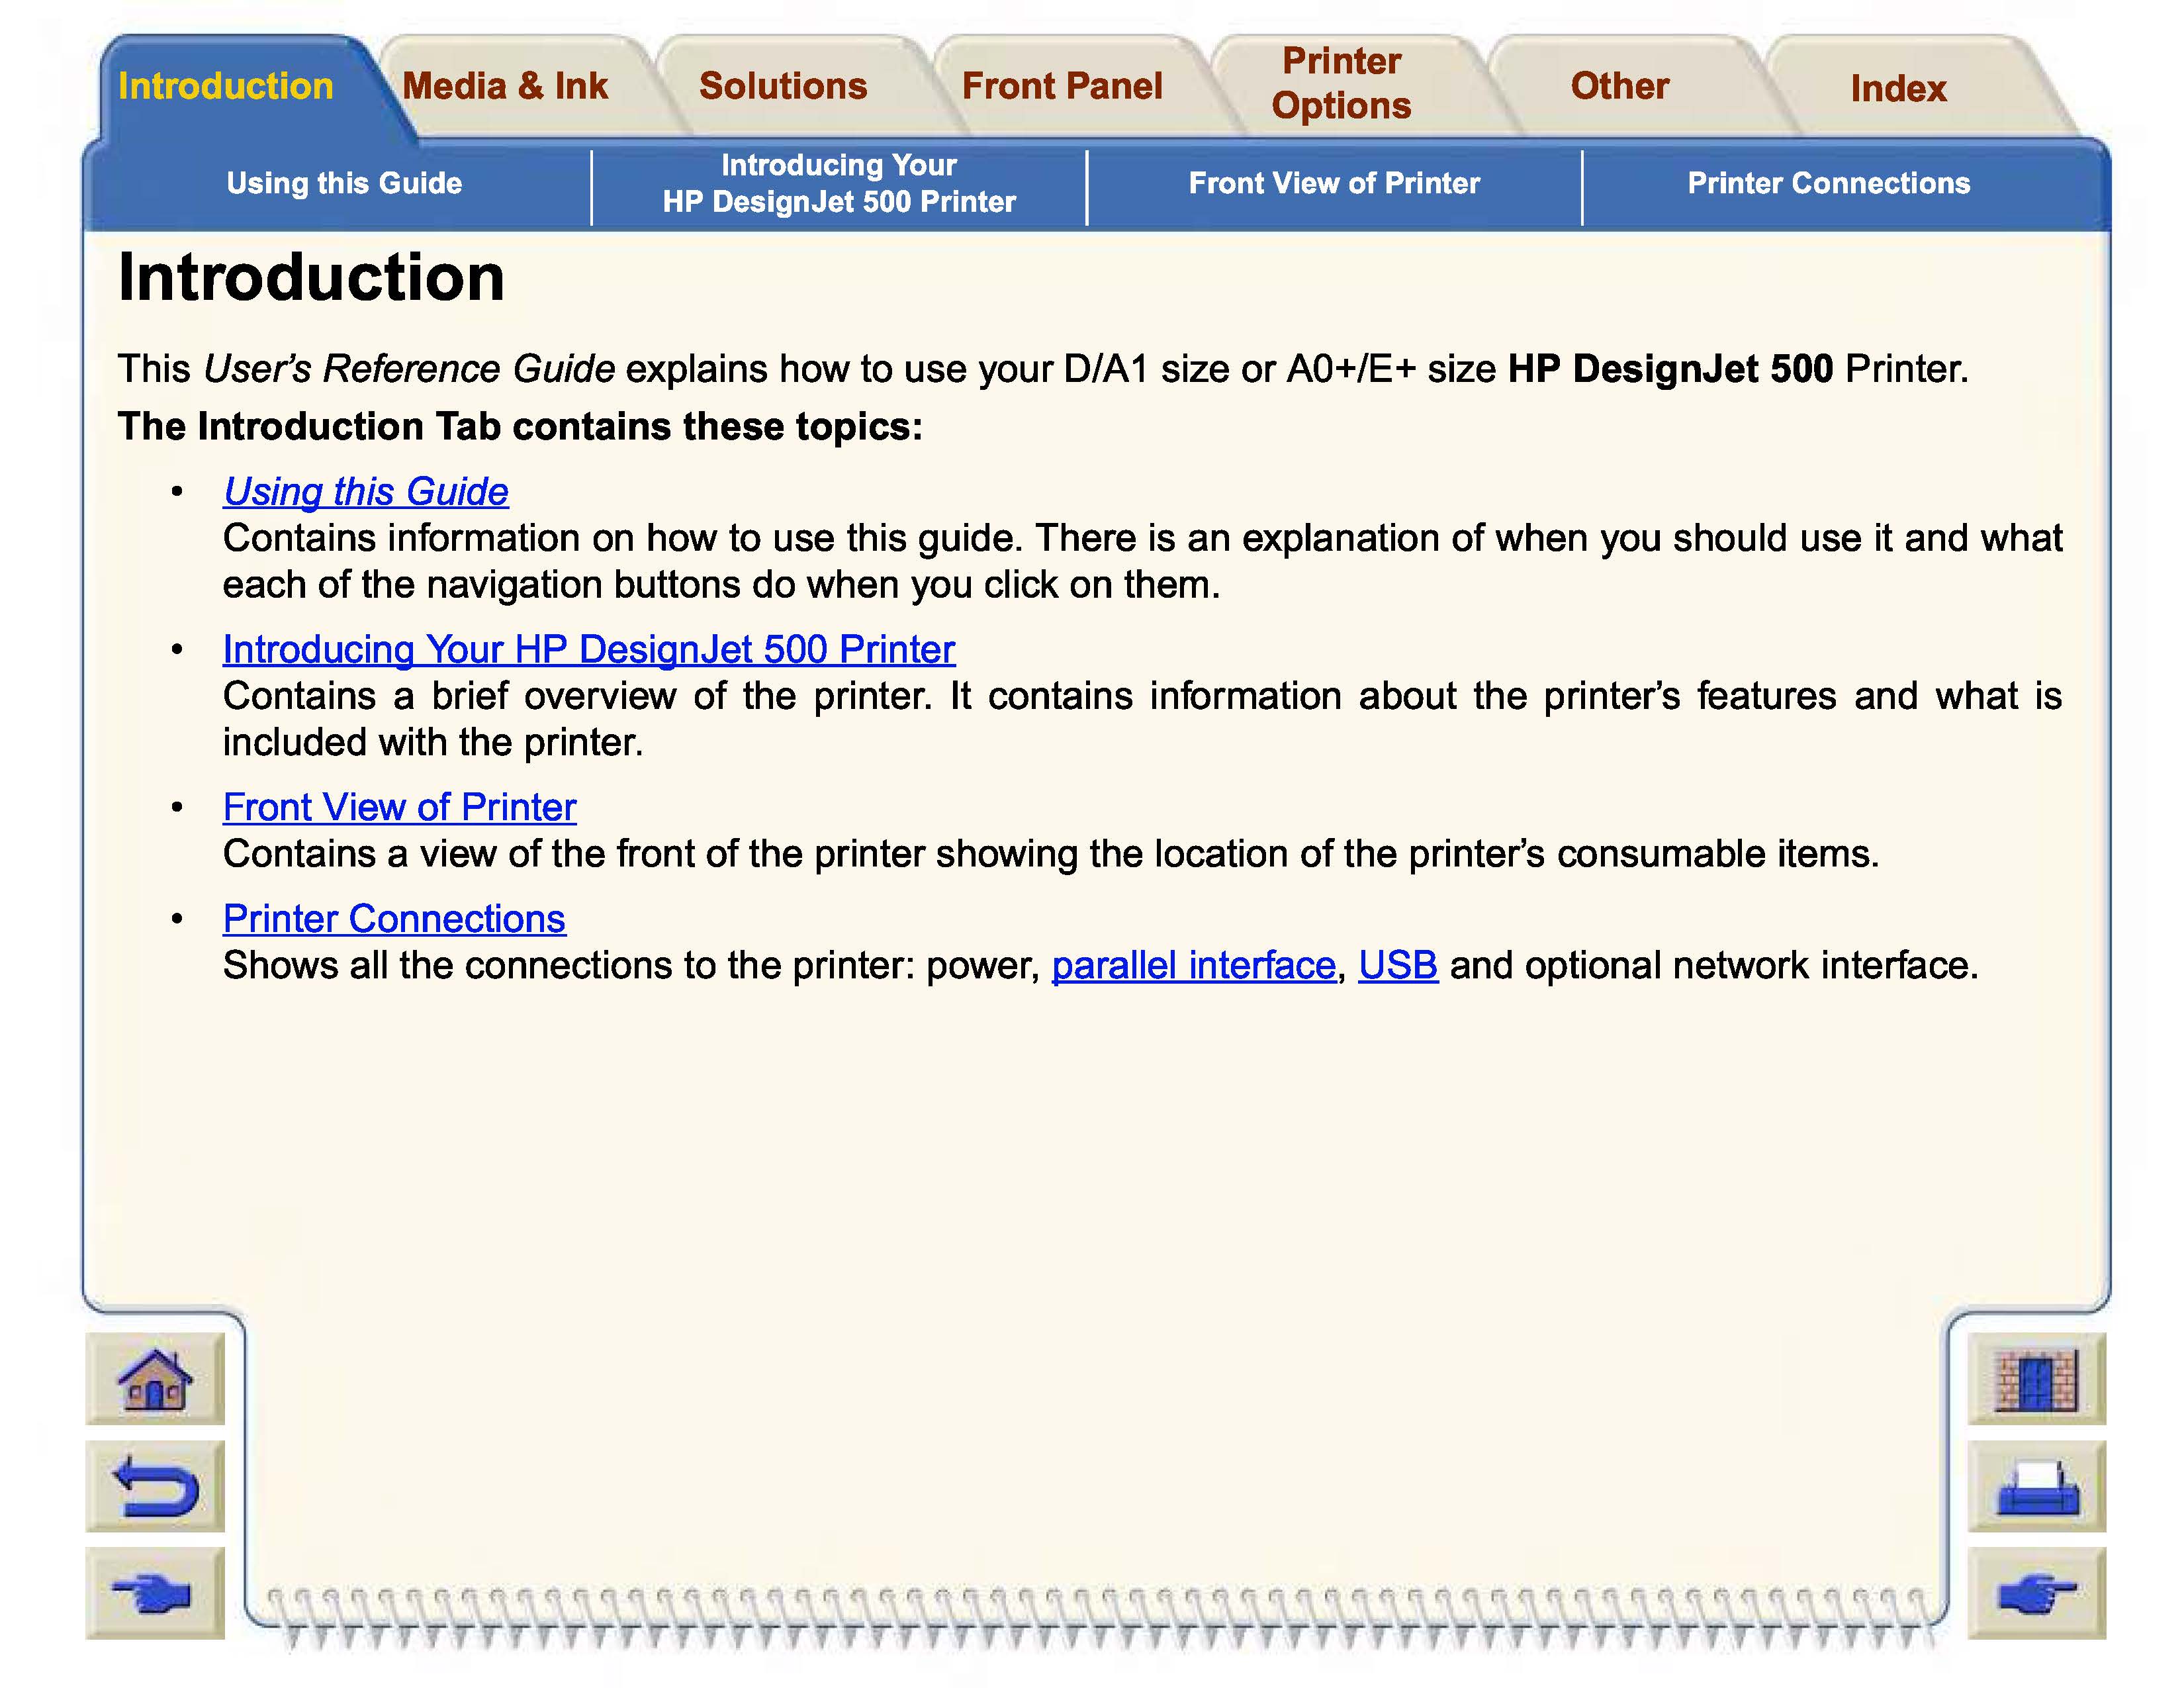Follow Introducing Your HP DesignJet 500 Printer link
The image size is (2184, 1688).
coord(589,650)
